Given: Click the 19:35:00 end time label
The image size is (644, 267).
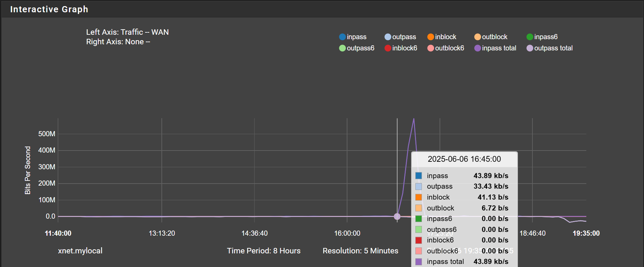Looking at the screenshot, I should [x=586, y=233].
